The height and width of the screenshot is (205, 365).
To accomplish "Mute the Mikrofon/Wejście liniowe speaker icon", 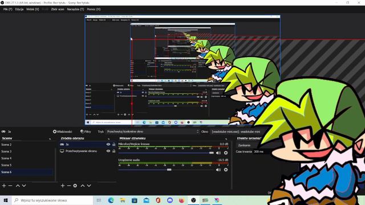I will click(x=218, y=153).
